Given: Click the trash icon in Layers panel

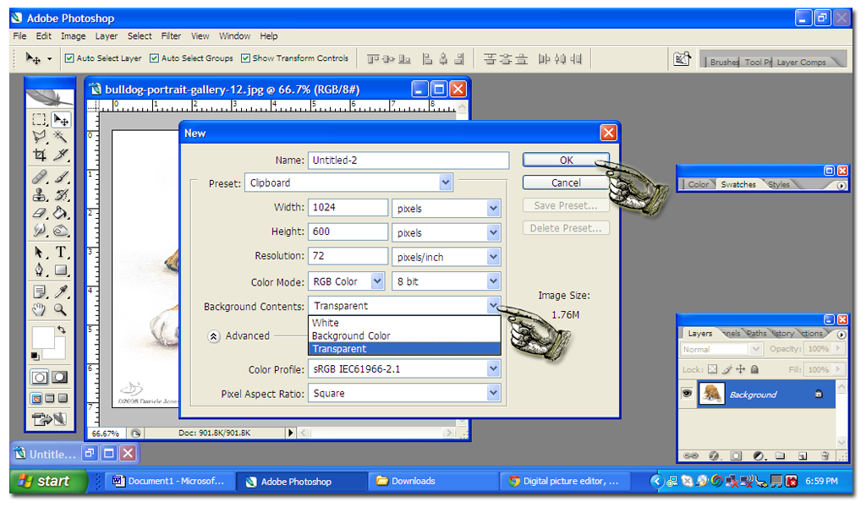Looking at the screenshot, I should coord(825,455).
